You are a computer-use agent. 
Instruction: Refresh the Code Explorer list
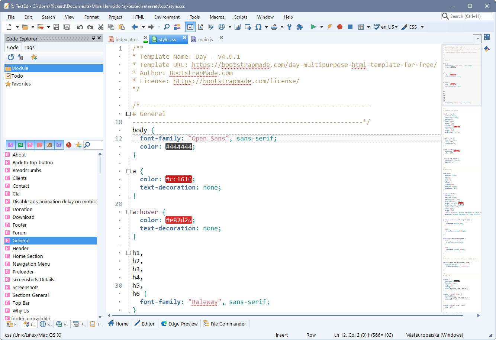pos(11,57)
